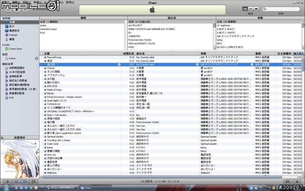Viewport: 305px width, 191px height.
Task: Open the 最常播放的歌曲 (25 首) playlist
Action: (x=23, y=89)
